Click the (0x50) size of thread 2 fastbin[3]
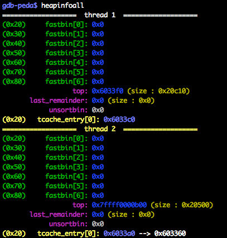Screen dimensions: 227x238 14,167
